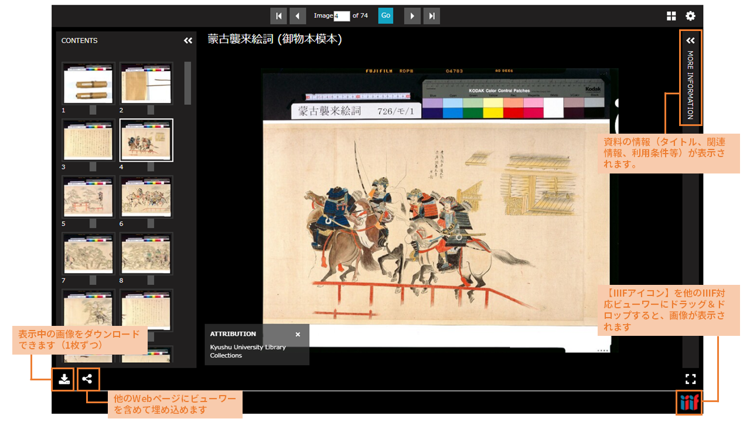Open the share and embed dialog
This screenshot has height=422, width=750.
(87, 379)
